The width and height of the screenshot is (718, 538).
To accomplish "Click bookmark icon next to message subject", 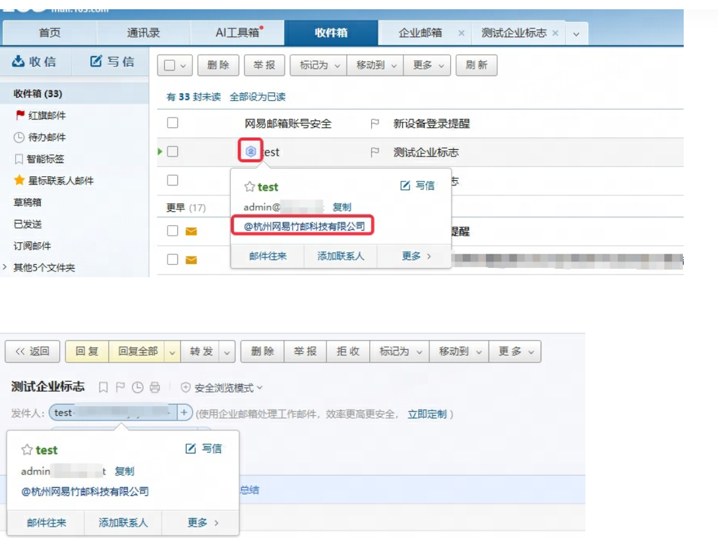I will (x=104, y=387).
